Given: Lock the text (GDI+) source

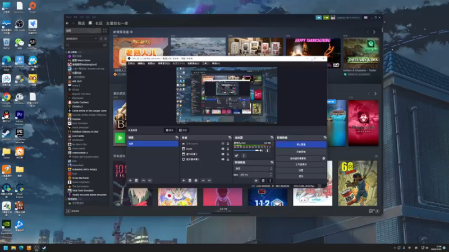Looking at the screenshot, I should tap(228, 144).
